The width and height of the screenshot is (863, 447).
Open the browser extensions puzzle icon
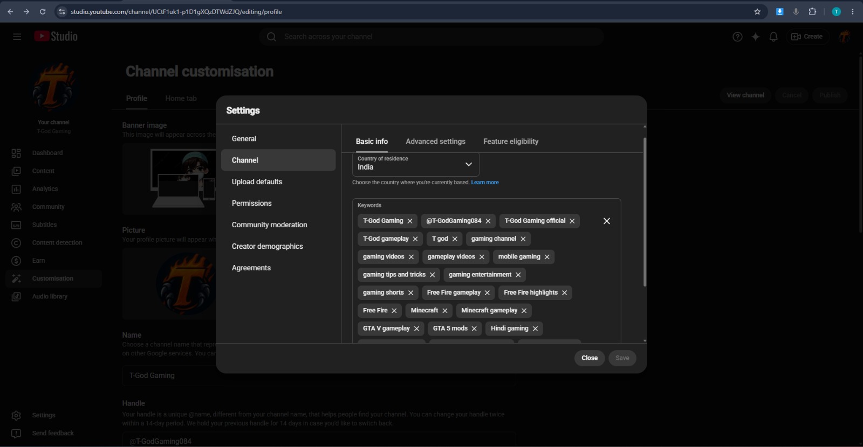click(812, 11)
